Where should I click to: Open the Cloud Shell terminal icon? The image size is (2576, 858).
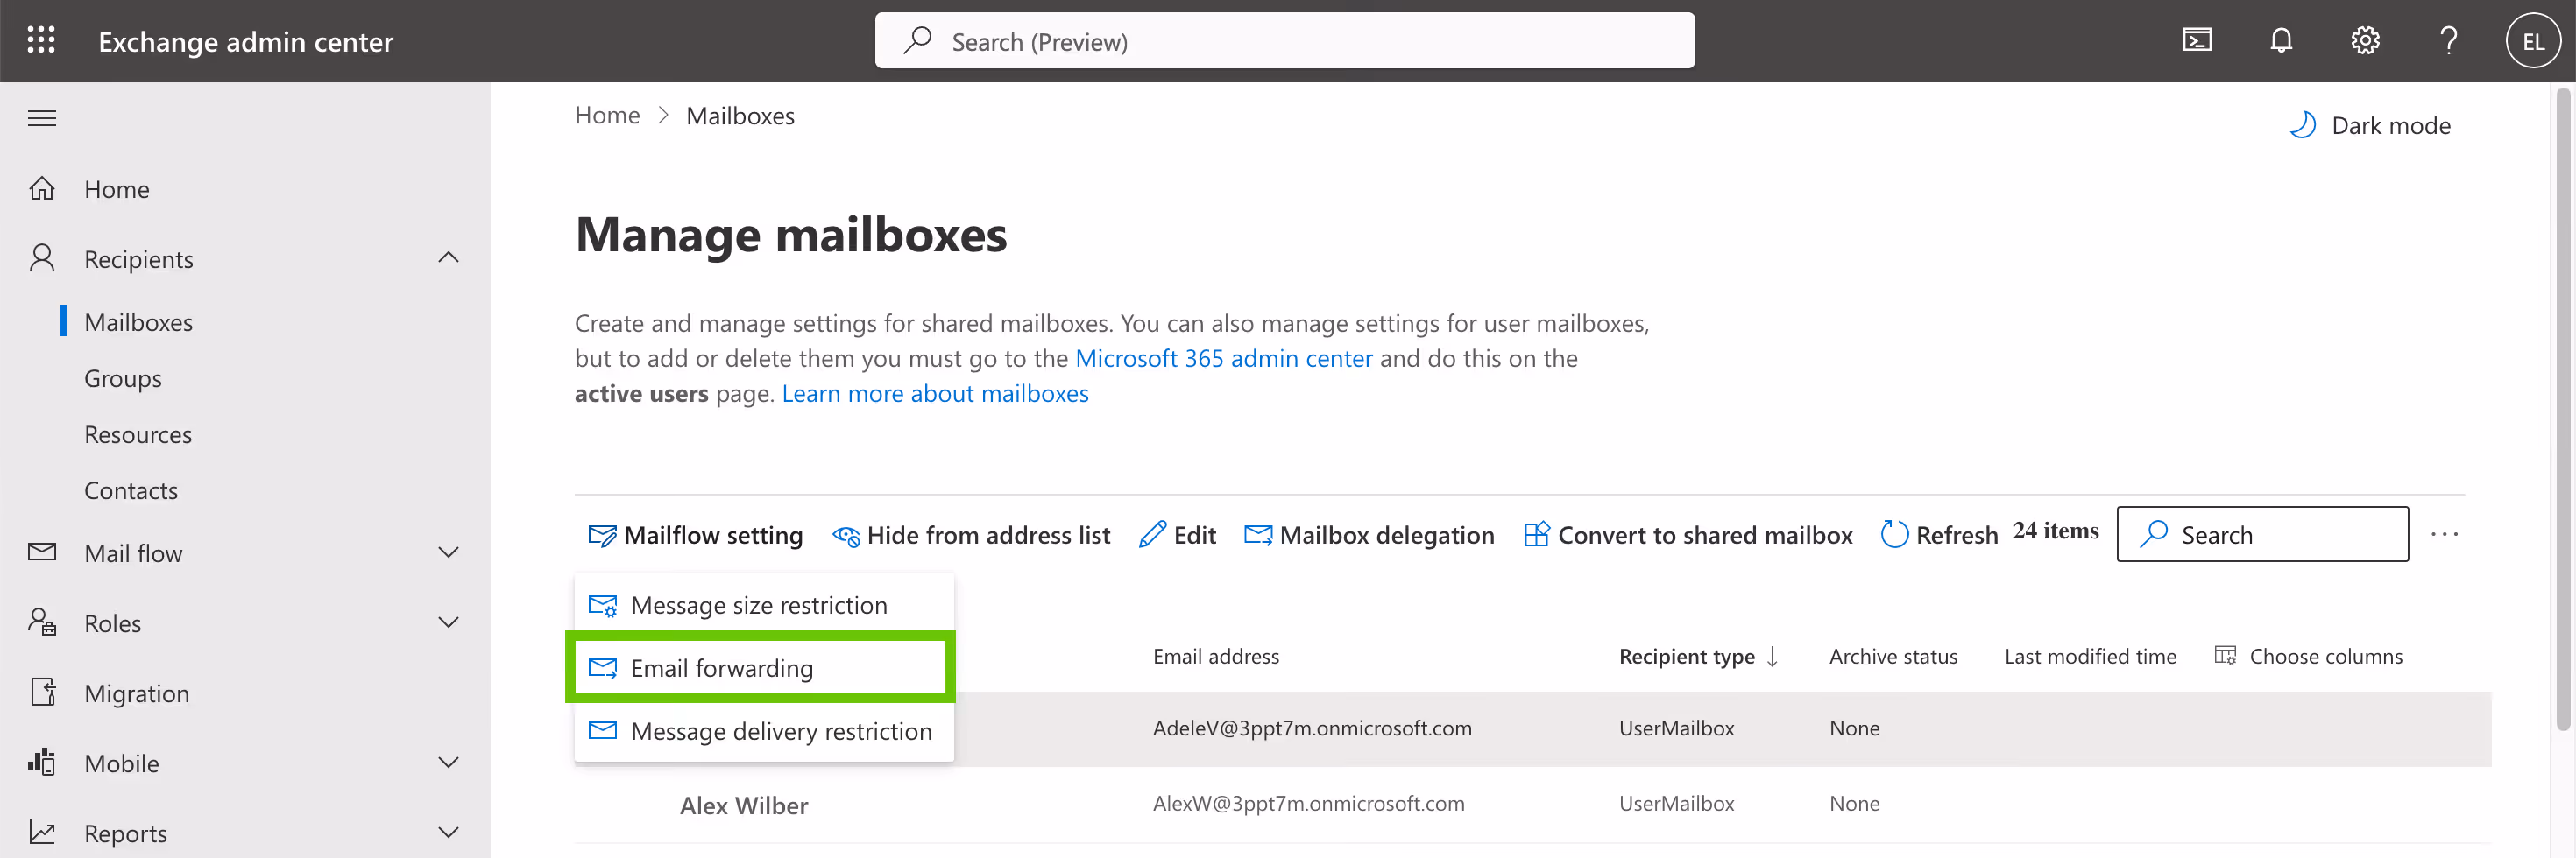[x=2197, y=40]
